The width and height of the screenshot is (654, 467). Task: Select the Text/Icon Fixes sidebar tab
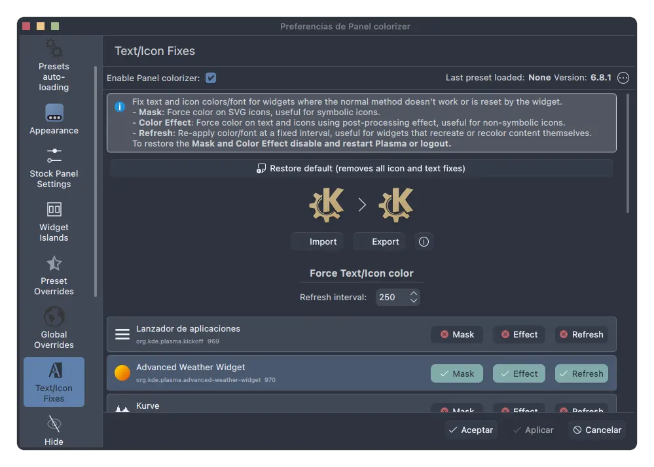tap(54, 382)
